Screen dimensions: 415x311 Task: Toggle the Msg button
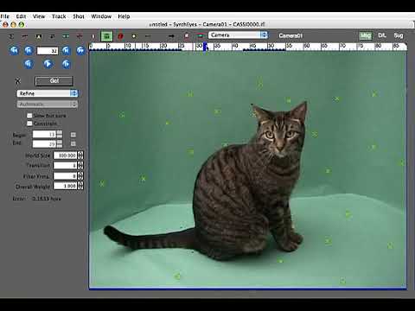(x=366, y=35)
